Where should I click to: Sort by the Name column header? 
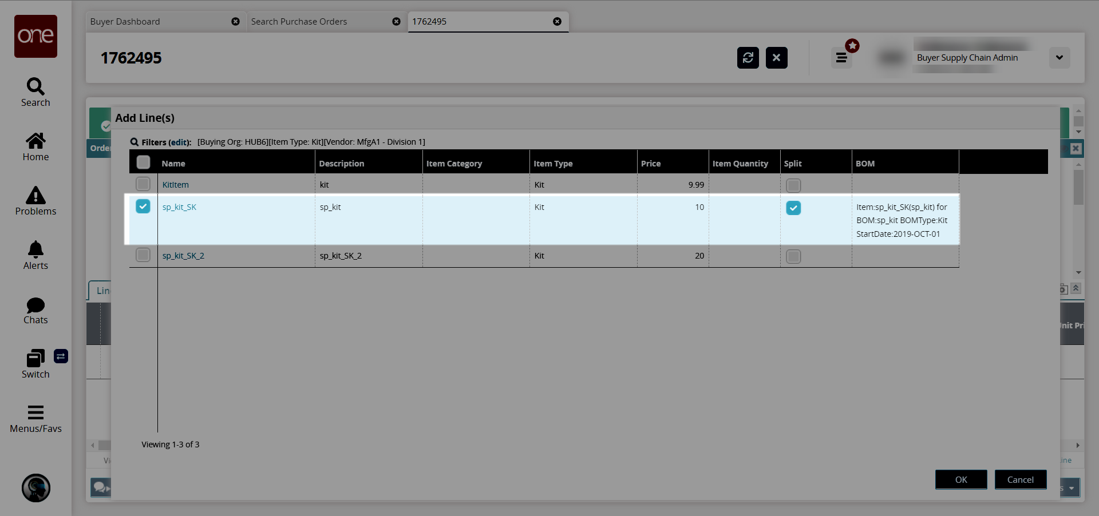click(x=236, y=163)
